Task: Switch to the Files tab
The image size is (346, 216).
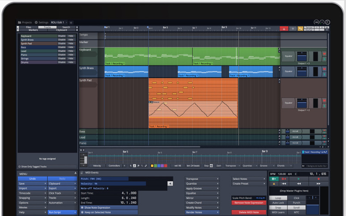Action: 28,27
